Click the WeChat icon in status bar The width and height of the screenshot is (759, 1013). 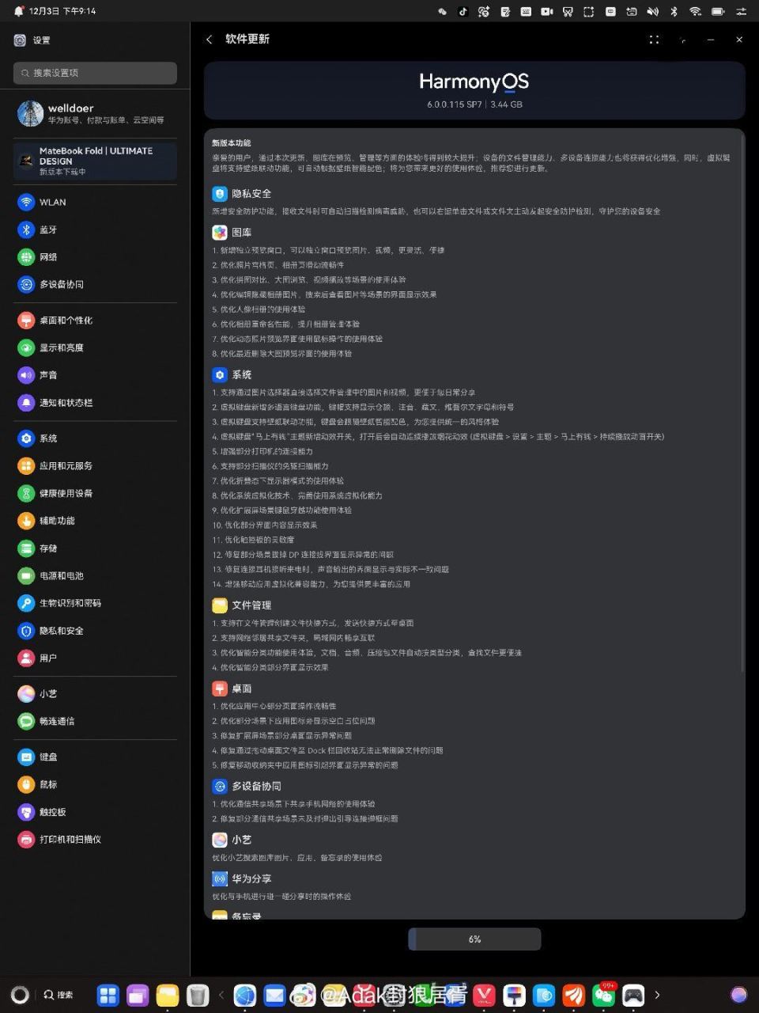point(443,11)
